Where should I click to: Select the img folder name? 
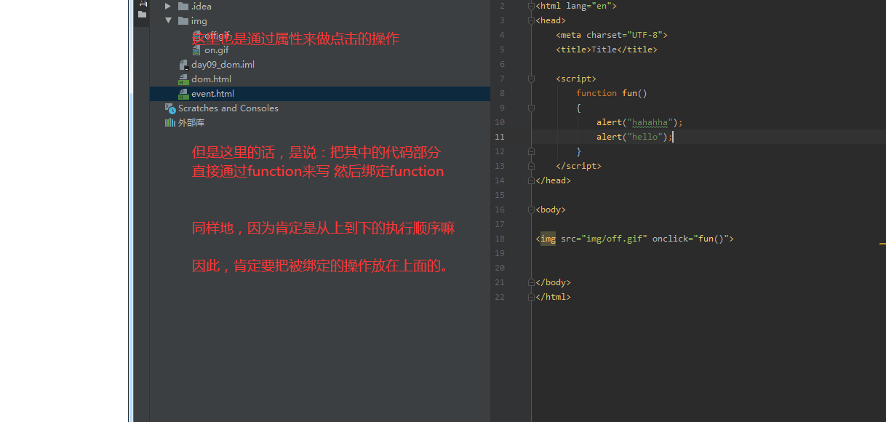[x=199, y=21]
